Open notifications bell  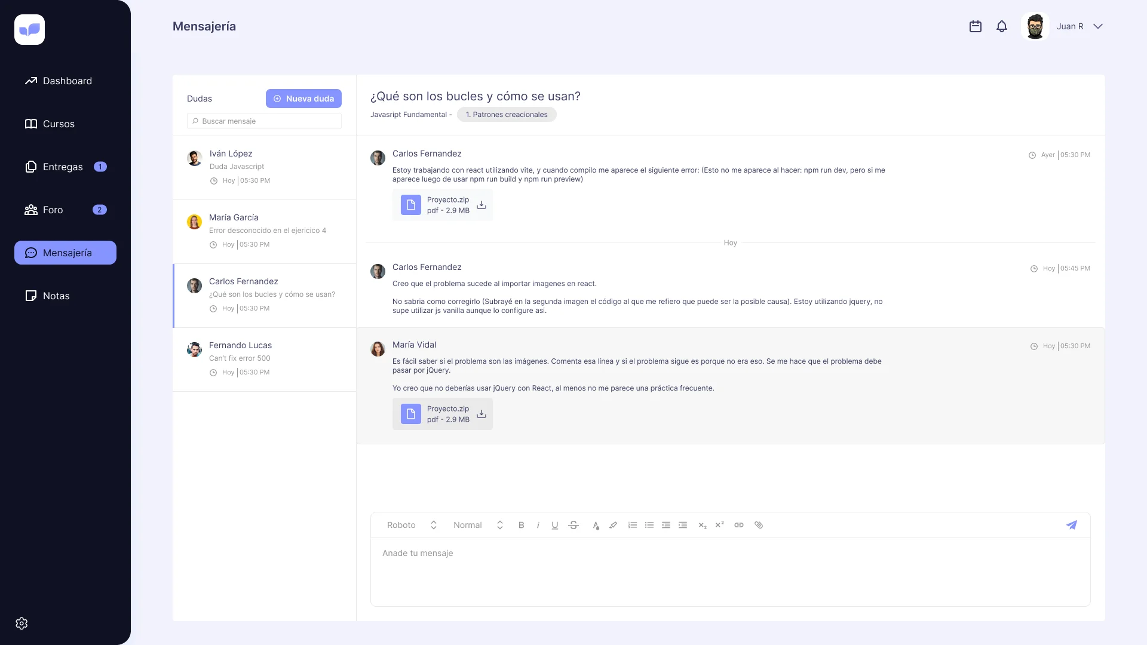pyautogui.click(x=1002, y=26)
